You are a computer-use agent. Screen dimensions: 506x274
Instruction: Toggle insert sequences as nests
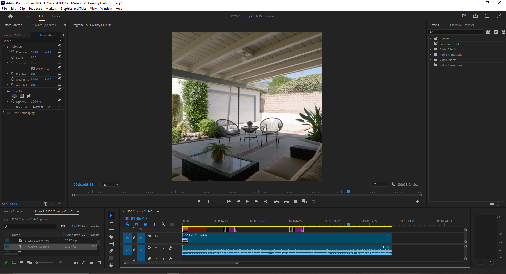(128, 224)
